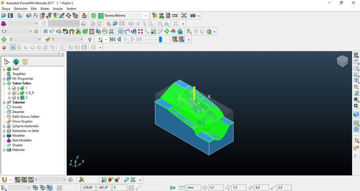Adjust the simulation speed slider
360x191 pixels.
pyautogui.click(x=160, y=39)
